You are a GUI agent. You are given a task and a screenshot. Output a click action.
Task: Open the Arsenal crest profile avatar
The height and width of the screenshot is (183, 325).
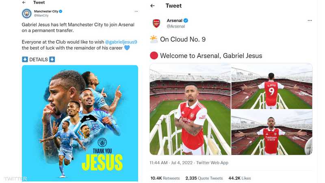(x=156, y=23)
